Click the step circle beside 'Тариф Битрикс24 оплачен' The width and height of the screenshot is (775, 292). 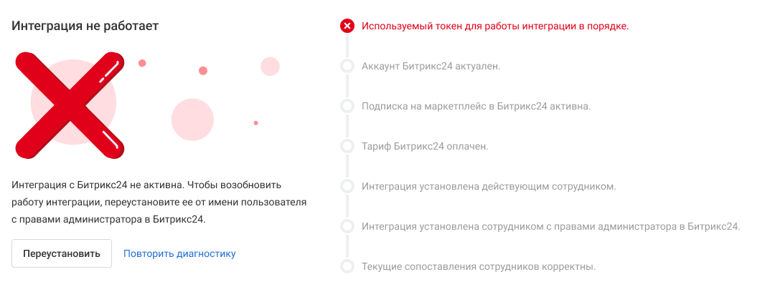347,147
